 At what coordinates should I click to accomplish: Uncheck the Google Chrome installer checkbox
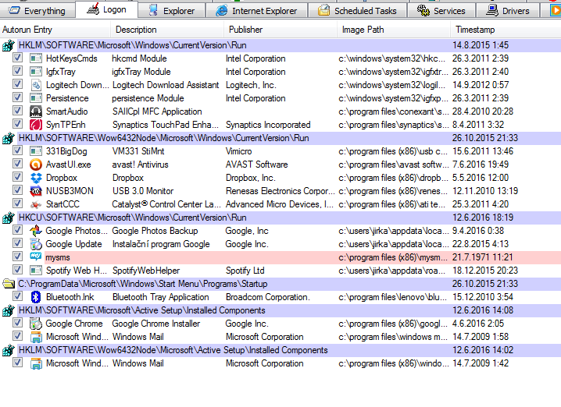pos(17,323)
